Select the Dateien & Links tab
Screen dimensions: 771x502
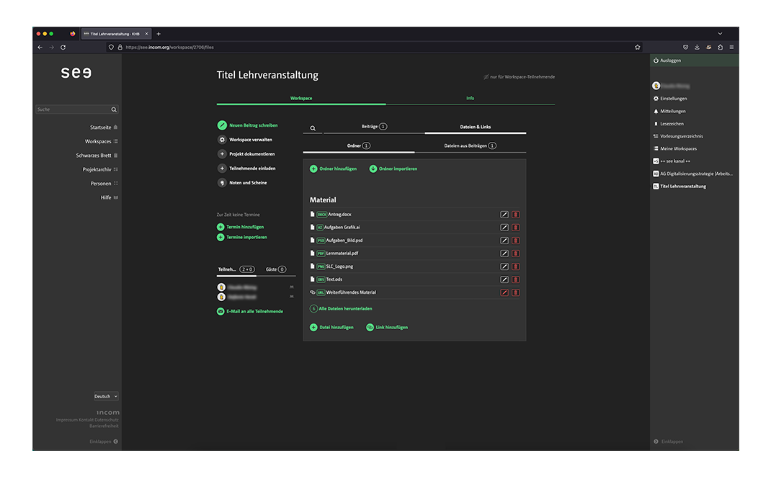pyautogui.click(x=475, y=127)
